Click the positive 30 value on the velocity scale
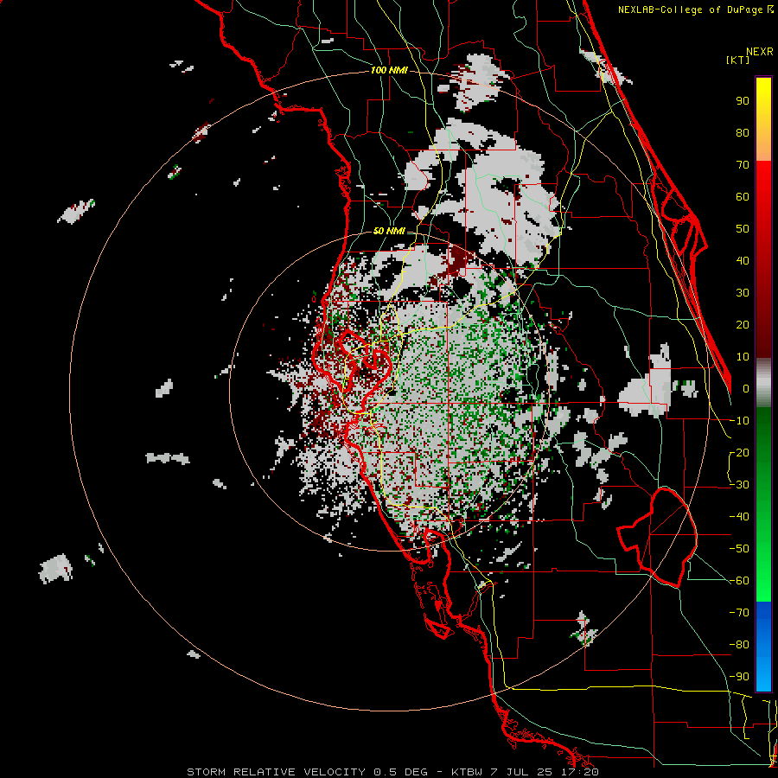778x778 pixels. [743, 293]
